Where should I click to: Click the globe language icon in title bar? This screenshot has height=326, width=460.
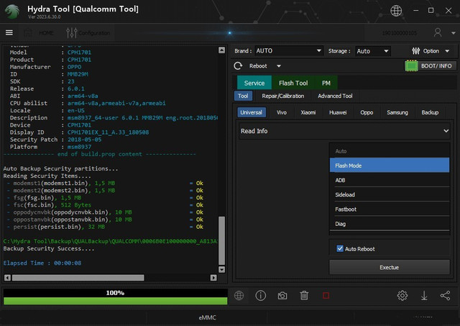click(x=396, y=11)
